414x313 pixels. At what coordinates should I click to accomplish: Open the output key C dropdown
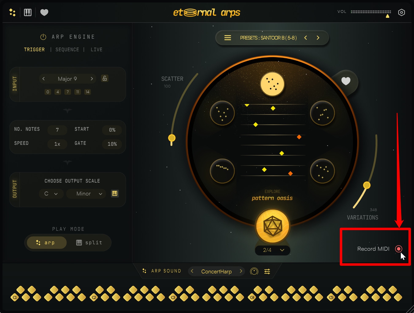point(51,194)
